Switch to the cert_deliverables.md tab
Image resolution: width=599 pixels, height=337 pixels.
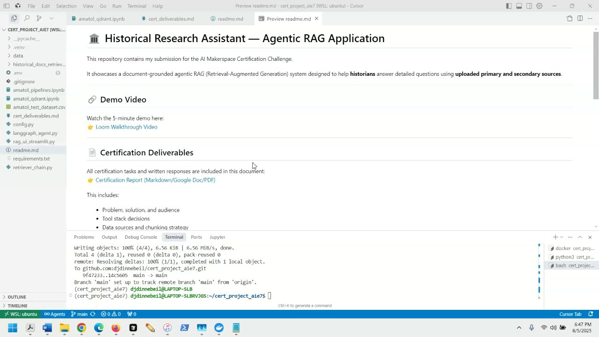(x=171, y=19)
